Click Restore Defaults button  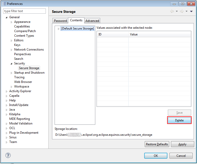(157, 144)
